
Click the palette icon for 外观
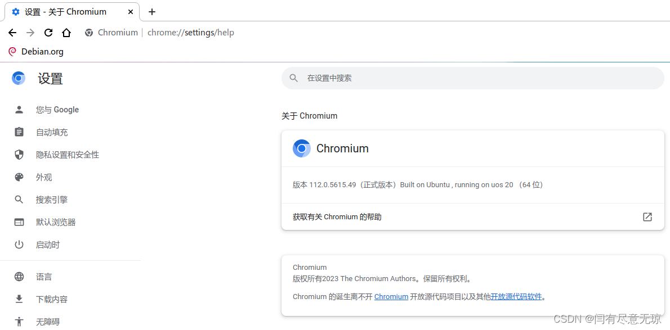click(19, 177)
